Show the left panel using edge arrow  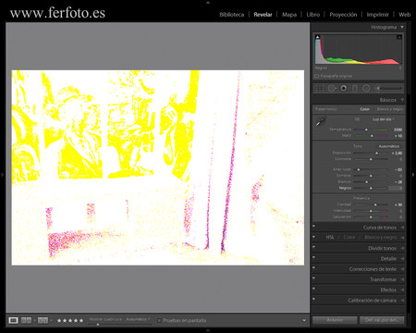(3, 175)
